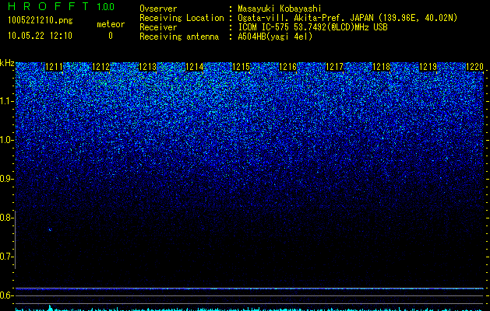Click the 1.0 kHz frequency axis label
The width and height of the screenshot is (490, 311).
(x=5, y=140)
